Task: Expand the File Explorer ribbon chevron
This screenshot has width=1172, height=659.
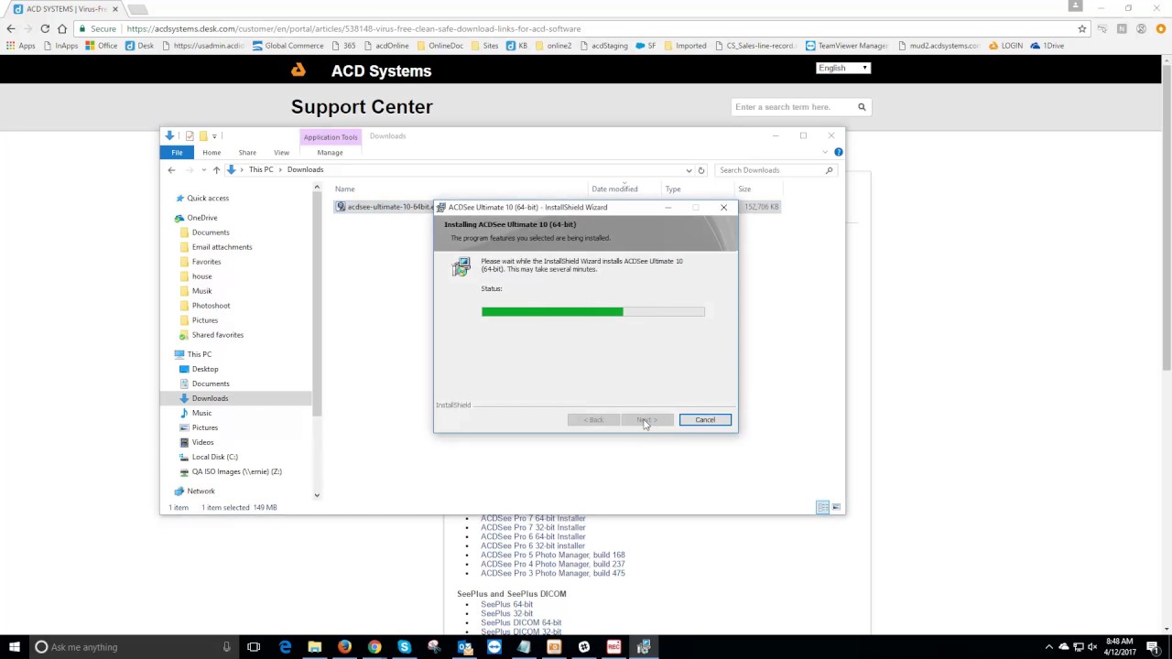Action: [x=824, y=152]
